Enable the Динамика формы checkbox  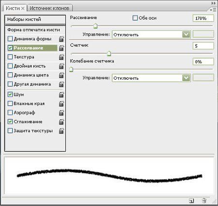(x=10, y=39)
